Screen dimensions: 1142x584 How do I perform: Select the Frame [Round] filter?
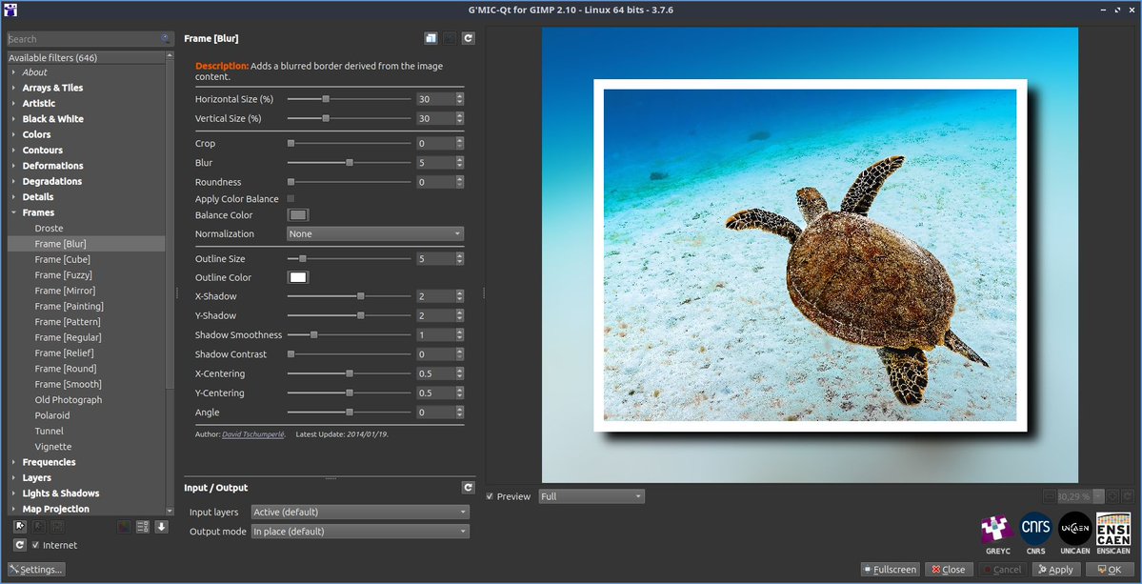click(66, 369)
